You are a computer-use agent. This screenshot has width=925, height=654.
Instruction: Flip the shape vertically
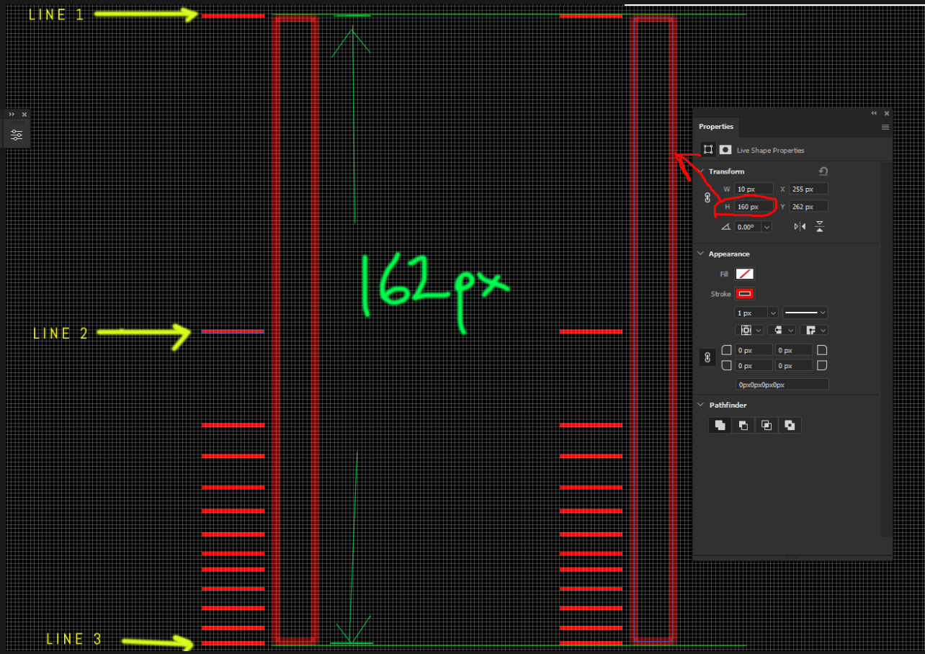tap(820, 226)
